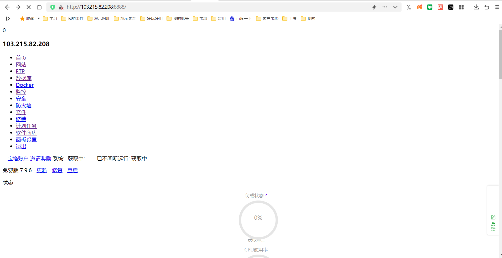Viewport: 502px width, 258px height.
Task: Click the restore session arrow icon
Action: [x=487, y=7]
